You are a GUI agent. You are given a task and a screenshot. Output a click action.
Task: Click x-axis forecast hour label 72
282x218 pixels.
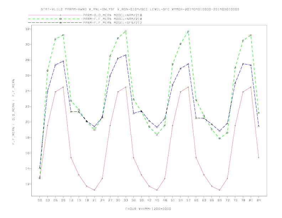point(227,200)
